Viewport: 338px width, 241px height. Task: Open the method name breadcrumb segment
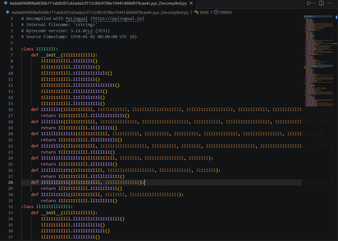pyautogui.click(x=226, y=12)
